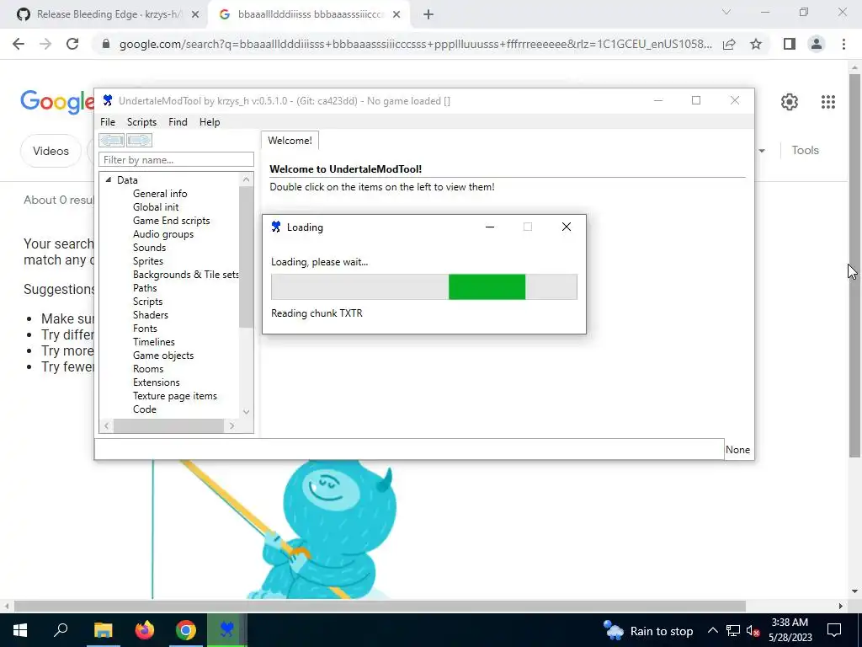Image resolution: width=862 pixels, height=647 pixels.
Task: Select Extensions in the tree
Action: pyautogui.click(x=156, y=382)
